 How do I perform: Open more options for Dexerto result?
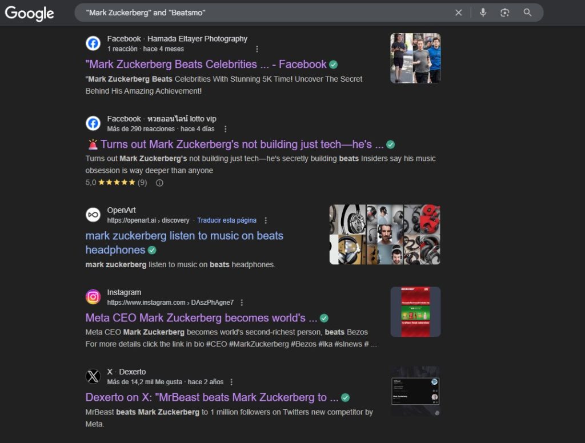click(x=231, y=382)
